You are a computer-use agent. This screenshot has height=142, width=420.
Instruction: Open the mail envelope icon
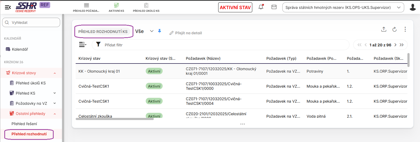pyautogui.click(x=274, y=7)
